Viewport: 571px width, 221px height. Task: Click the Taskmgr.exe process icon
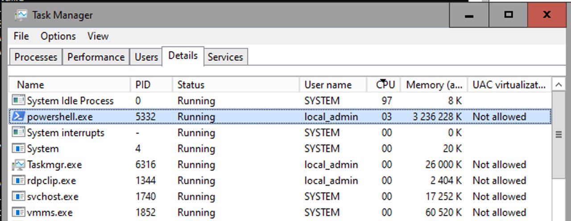[x=18, y=165]
